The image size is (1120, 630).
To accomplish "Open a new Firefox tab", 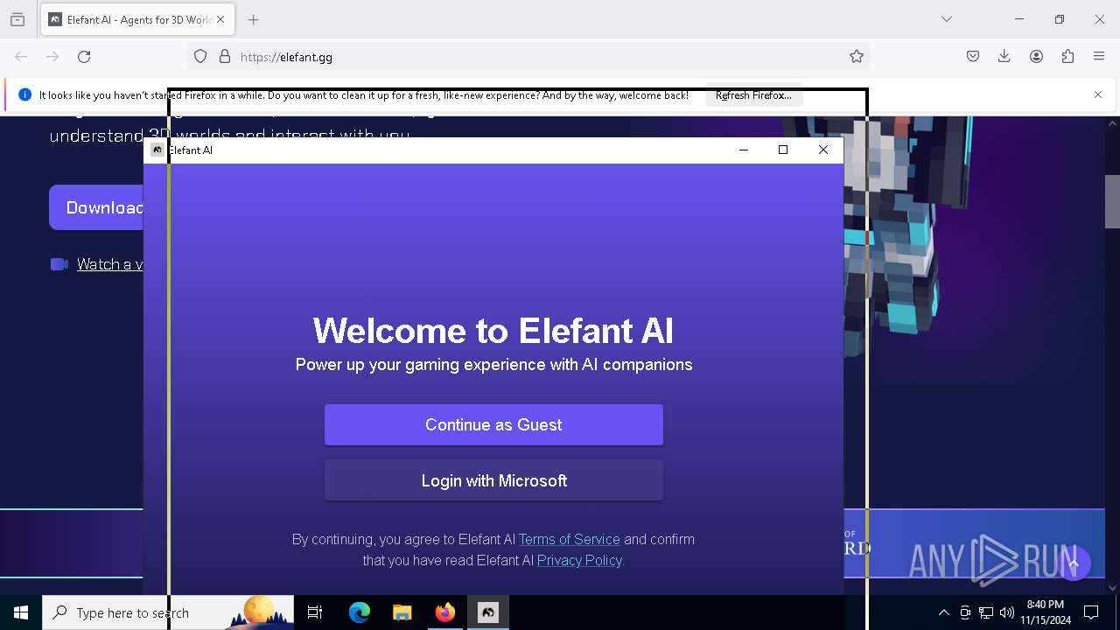I will pyautogui.click(x=254, y=19).
